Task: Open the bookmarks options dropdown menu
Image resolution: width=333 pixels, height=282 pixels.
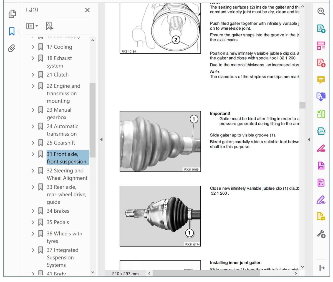Action: [x=32, y=26]
